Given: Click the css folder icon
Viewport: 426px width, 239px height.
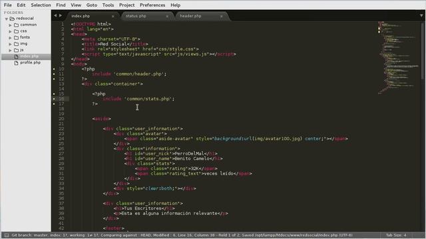Looking at the screenshot, I should click(x=16, y=31).
